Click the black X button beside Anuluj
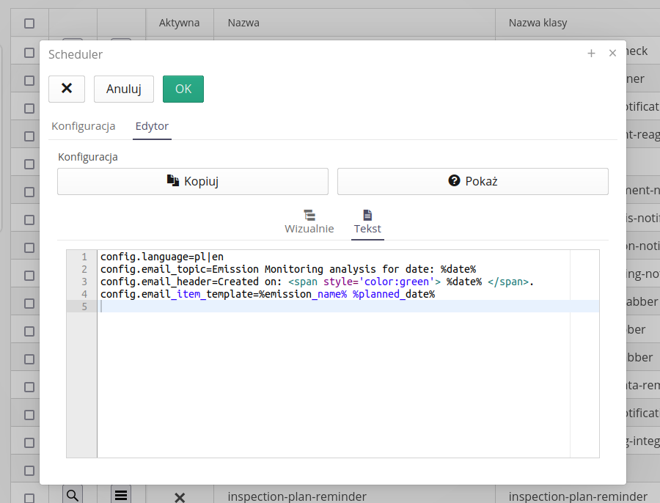This screenshot has width=660, height=503. pos(67,89)
